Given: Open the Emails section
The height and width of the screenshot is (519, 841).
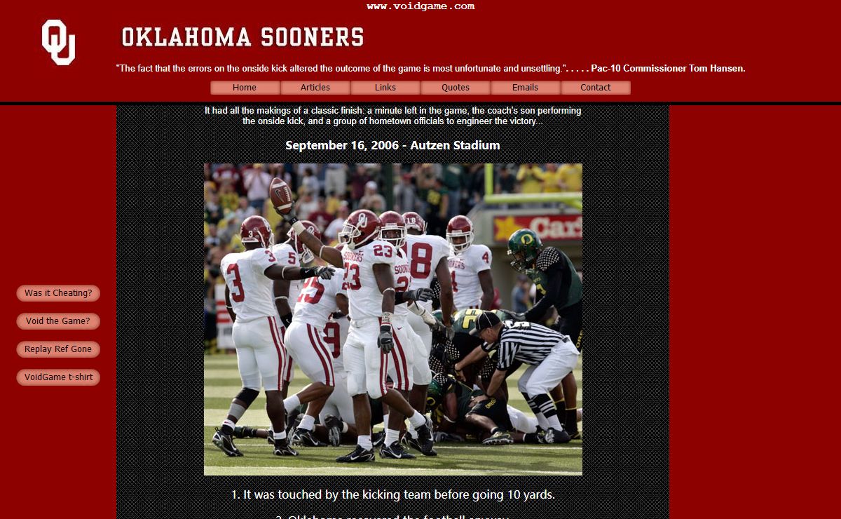Looking at the screenshot, I should (x=526, y=88).
